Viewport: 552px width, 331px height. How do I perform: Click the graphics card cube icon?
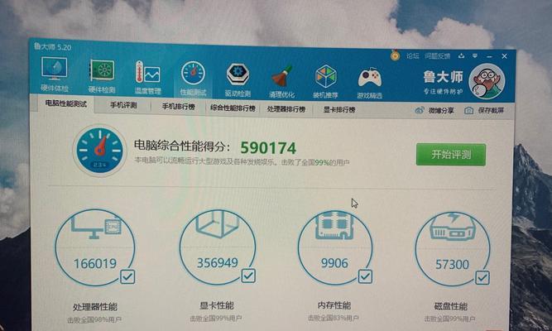coord(217,223)
